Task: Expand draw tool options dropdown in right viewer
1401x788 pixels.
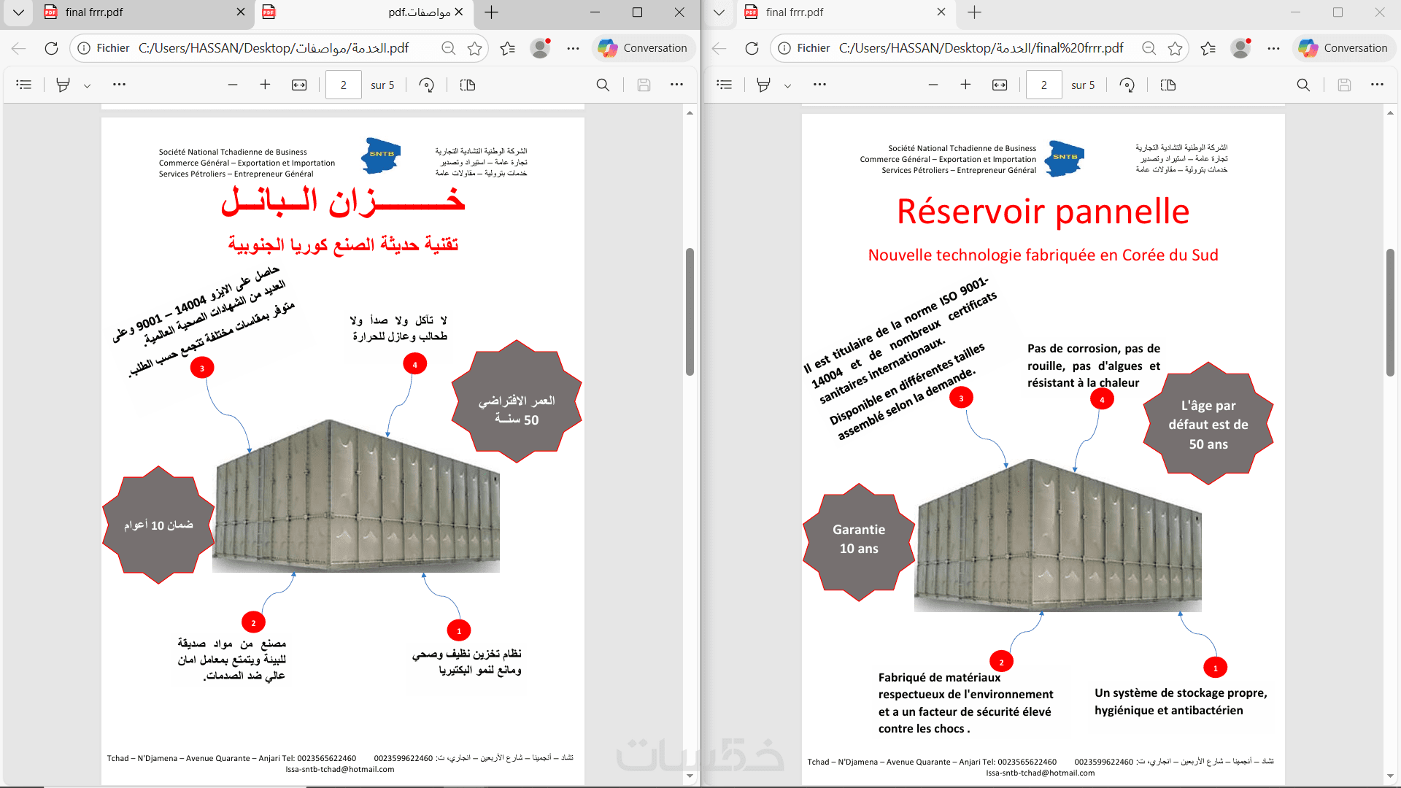Action: 787,85
